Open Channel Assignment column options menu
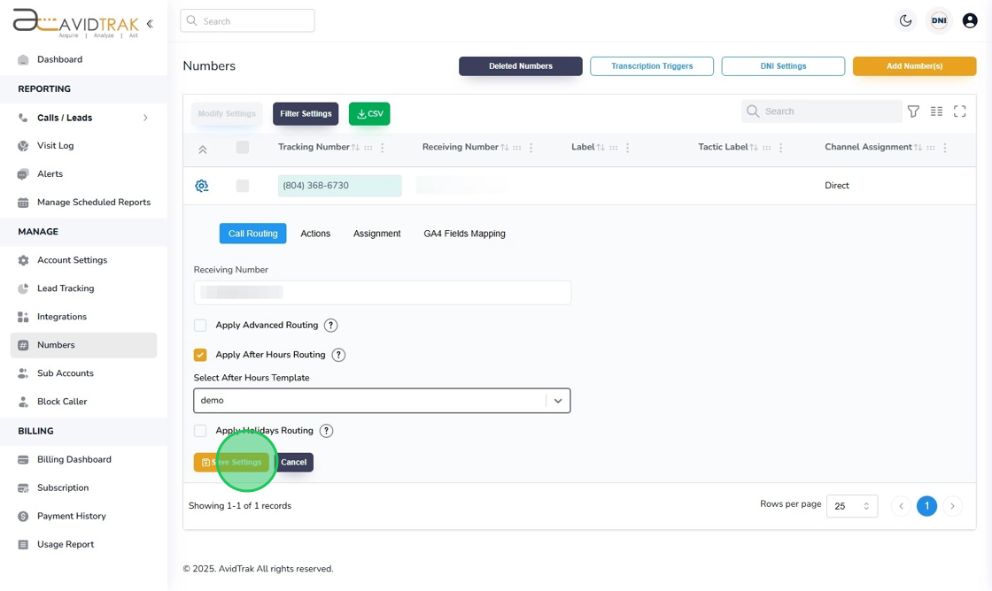The height and width of the screenshot is (591, 992). pos(945,147)
